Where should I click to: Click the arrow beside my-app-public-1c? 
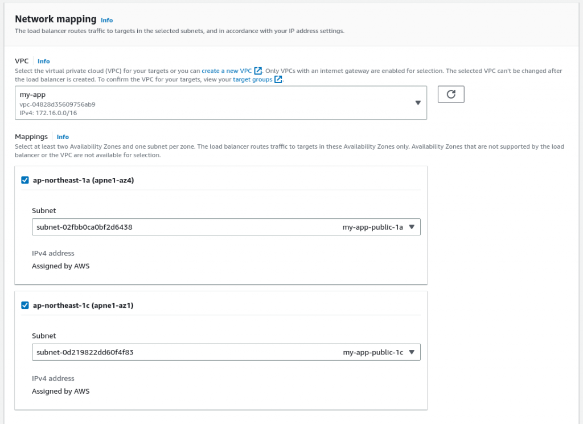412,353
